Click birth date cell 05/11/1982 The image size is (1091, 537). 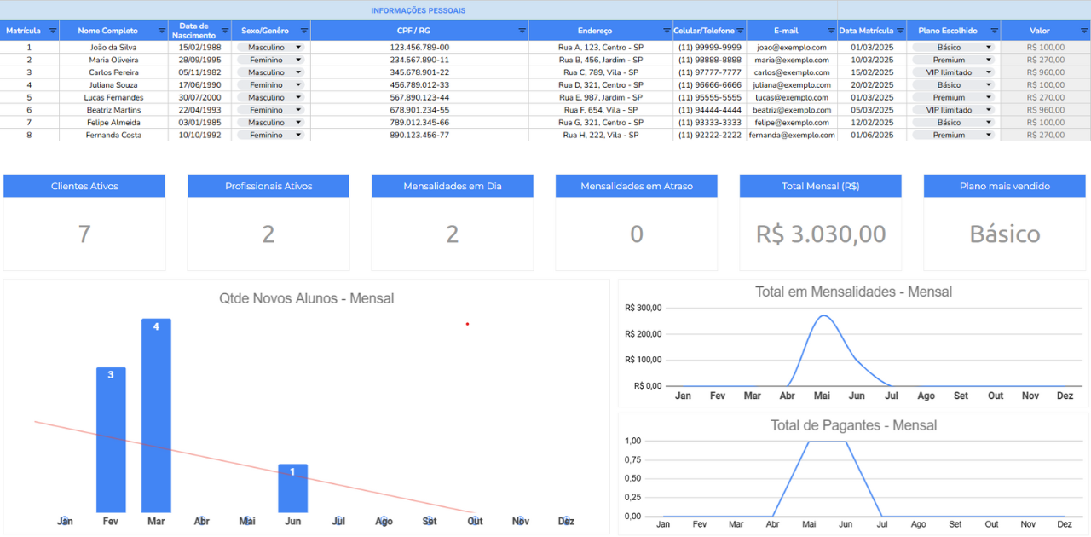click(x=199, y=72)
